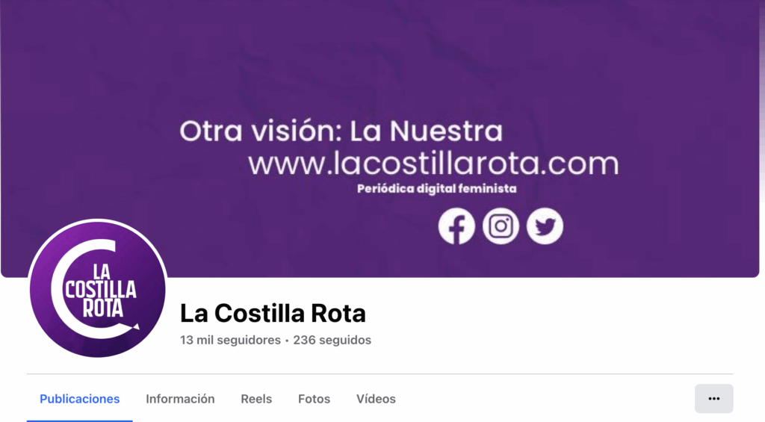View the 236 seguidos list
Viewport: 765px width, 422px height.
click(332, 340)
